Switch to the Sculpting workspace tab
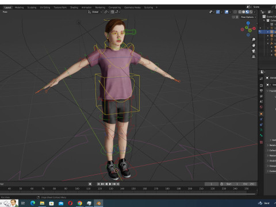The width and height of the screenshot is (276, 207). 32,7
